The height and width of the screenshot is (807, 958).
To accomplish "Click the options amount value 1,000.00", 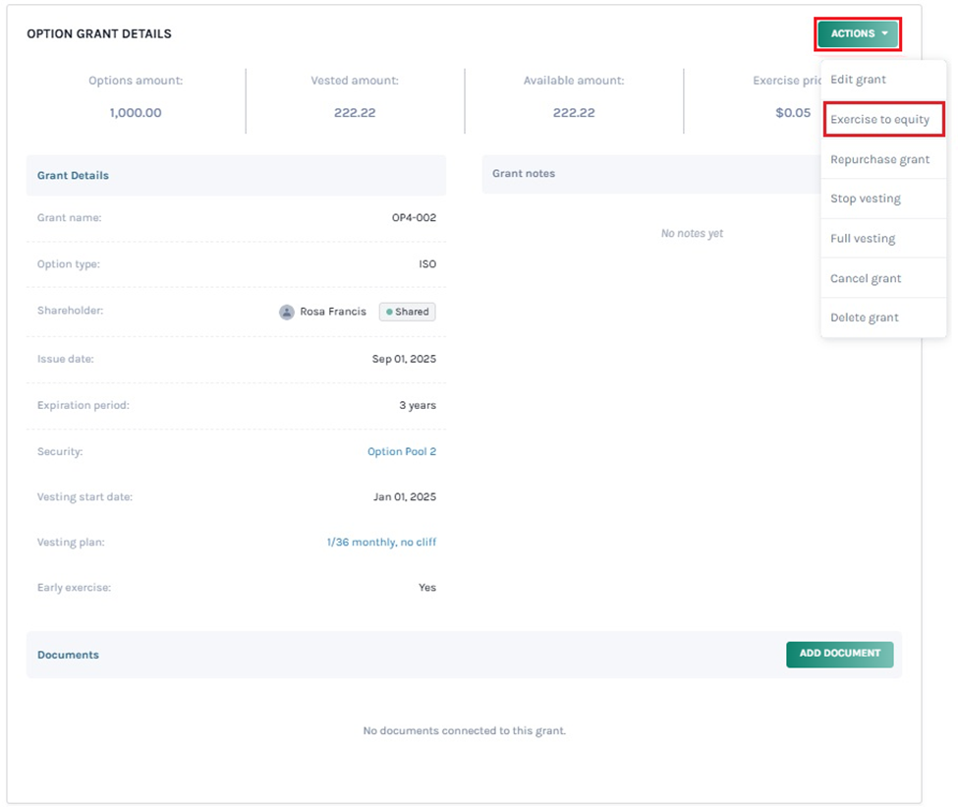I will click(x=136, y=113).
